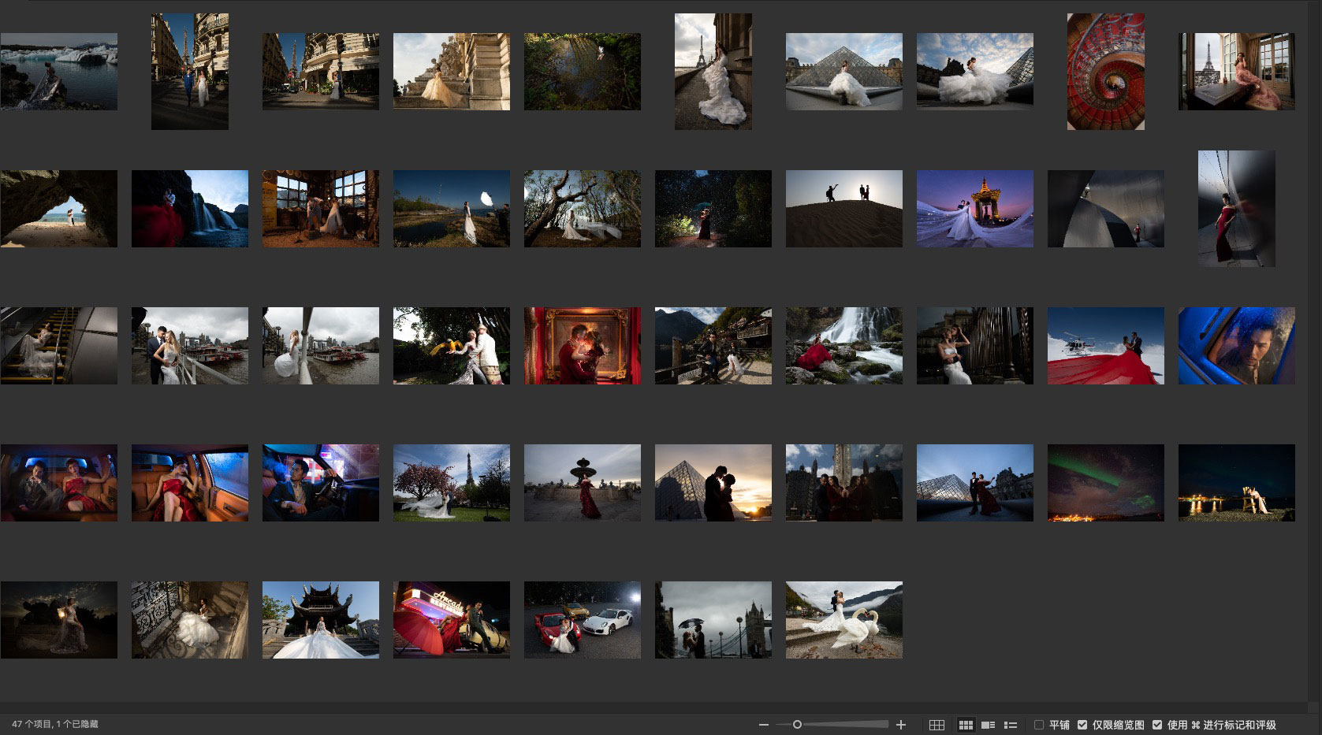Uncheck the 仅限缩览图 checkbox
Viewport: 1322px width, 735px height.
[1082, 725]
